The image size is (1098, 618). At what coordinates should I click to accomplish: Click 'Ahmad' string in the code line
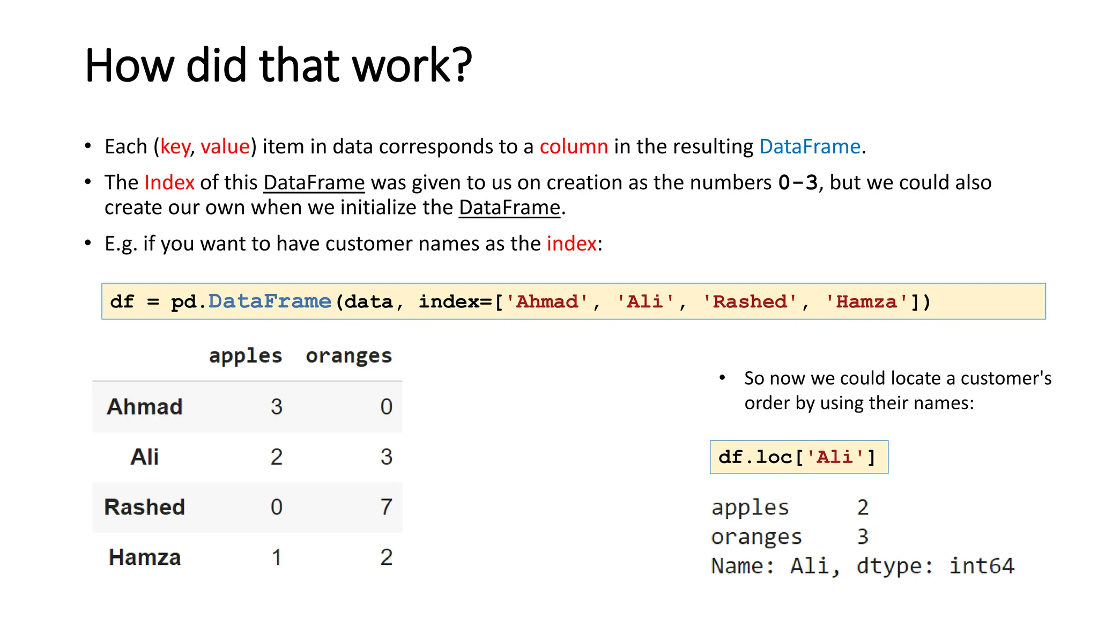click(547, 301)
